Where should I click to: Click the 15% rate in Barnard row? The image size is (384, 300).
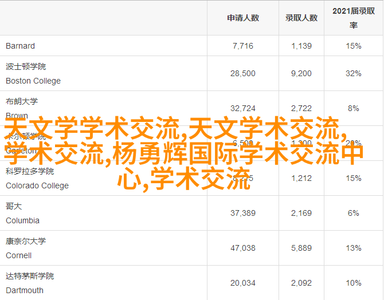pos(354,46)
